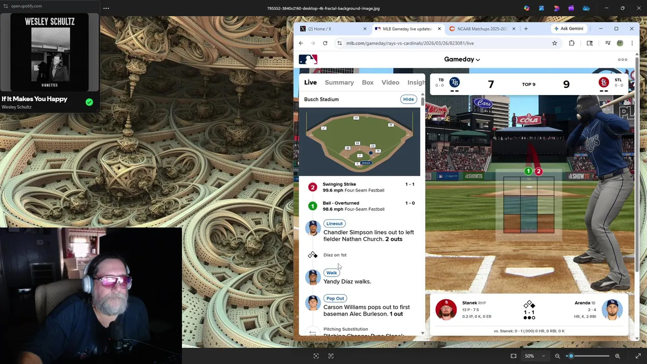Click batter Aranda's headshot
Viewport: 647px width, 364px height.
point(612,309)
